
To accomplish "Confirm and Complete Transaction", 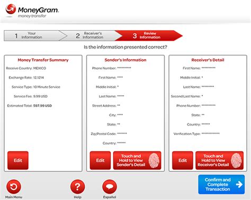I will click(221, 184).
